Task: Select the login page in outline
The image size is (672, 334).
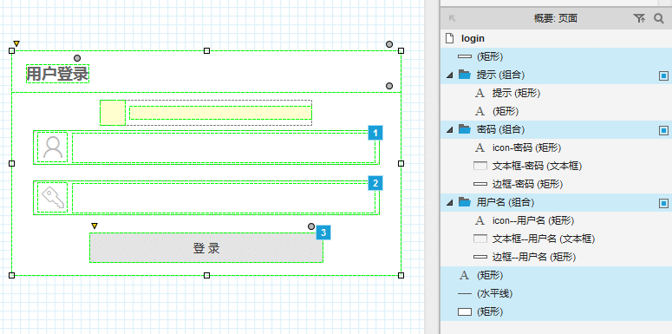Action: pyautogui.click(x=556, y=38)
